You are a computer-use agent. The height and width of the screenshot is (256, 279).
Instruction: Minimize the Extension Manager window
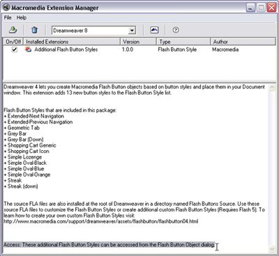pos(250,8)
